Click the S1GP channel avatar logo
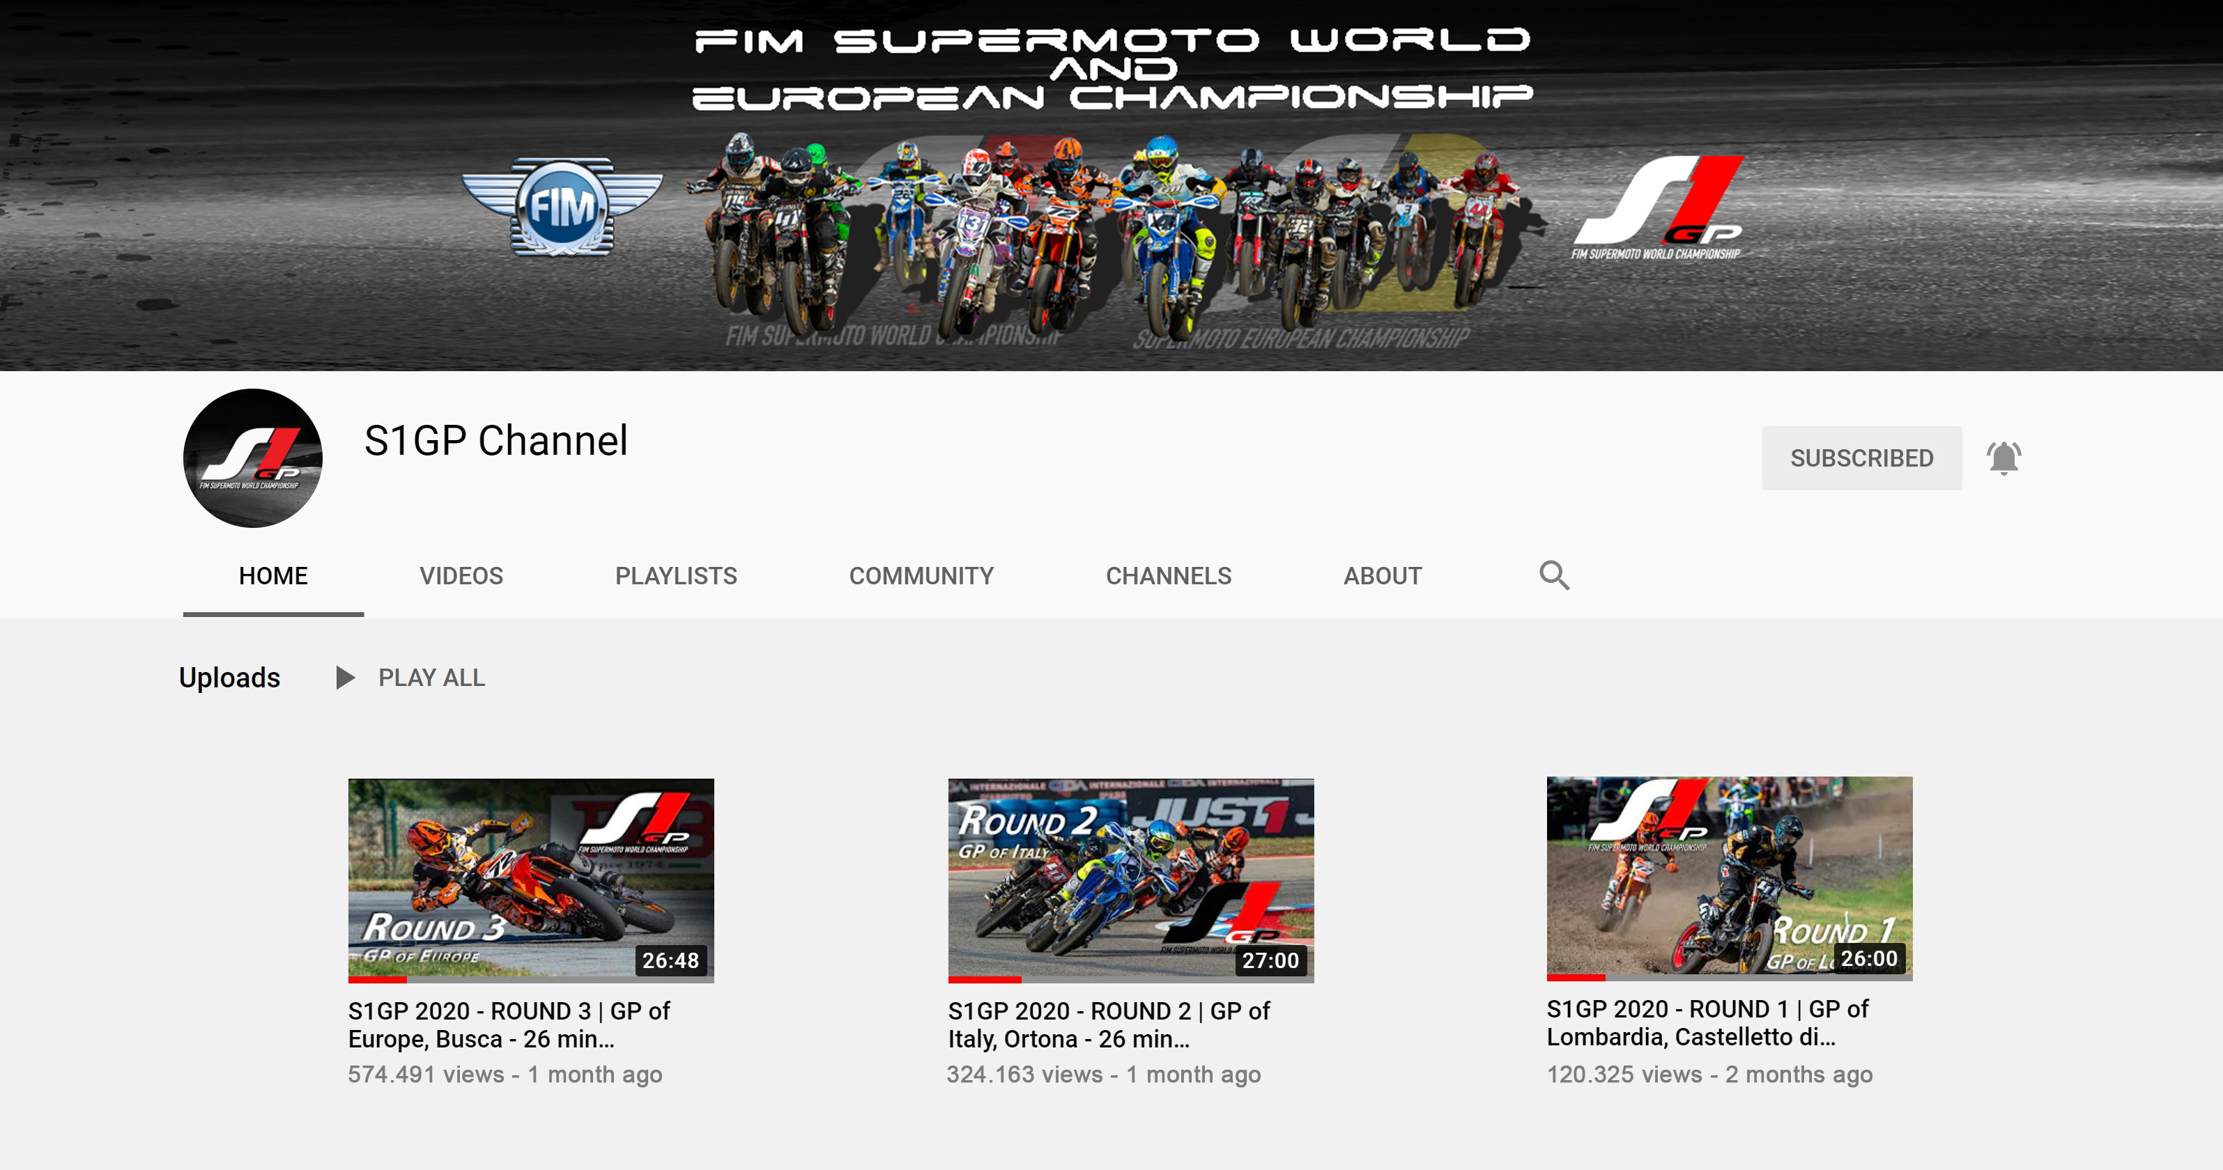The image size is (2223, 1170). [x=253, y=458]
